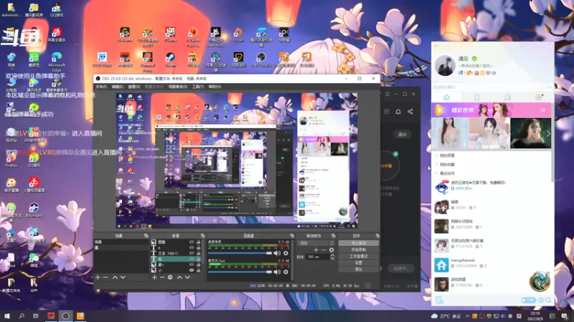Mute the microphone/Aux speaker icon in OBS mixer
The width and height of the screenshot is (574, 322).
point(277,272)
